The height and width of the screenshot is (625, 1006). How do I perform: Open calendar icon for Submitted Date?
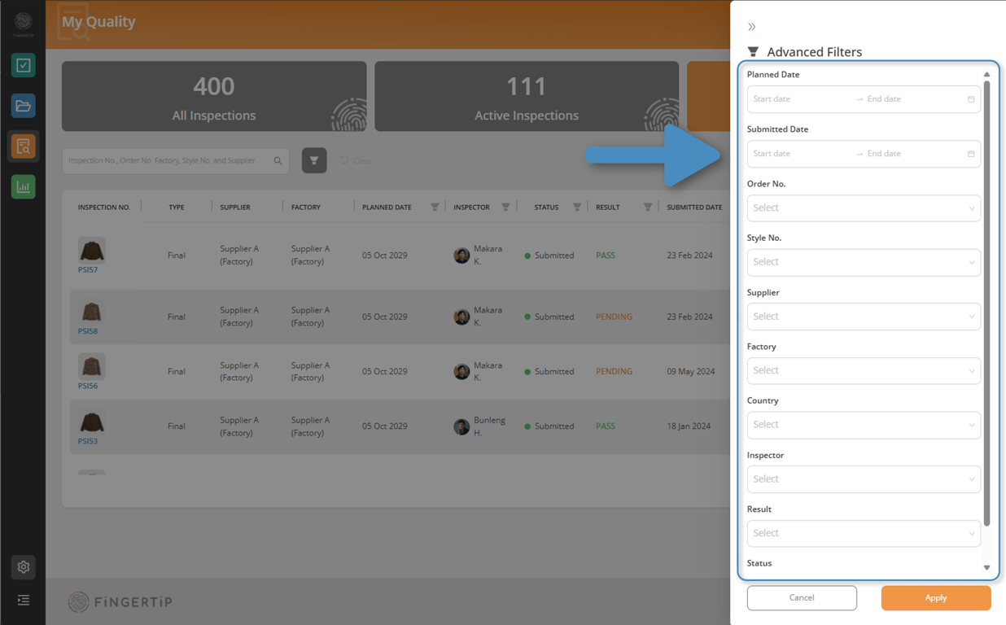click(971, 154)
